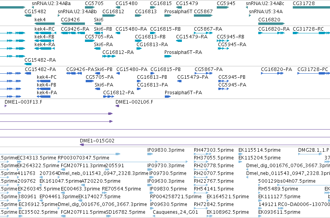The height and width of the screenshot is (218, 330).
Task: Click the CG31728-RC transcript label
Action: pyautogui.click(x=308, y=29)
